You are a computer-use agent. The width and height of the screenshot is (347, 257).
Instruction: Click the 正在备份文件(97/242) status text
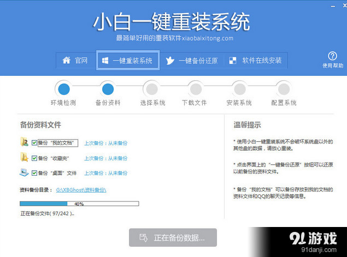point(48,213)
